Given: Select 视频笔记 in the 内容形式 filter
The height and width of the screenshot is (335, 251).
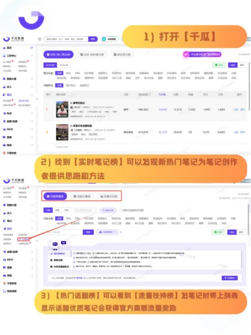Looking at the screenshot, I should (x=85, y=85).
